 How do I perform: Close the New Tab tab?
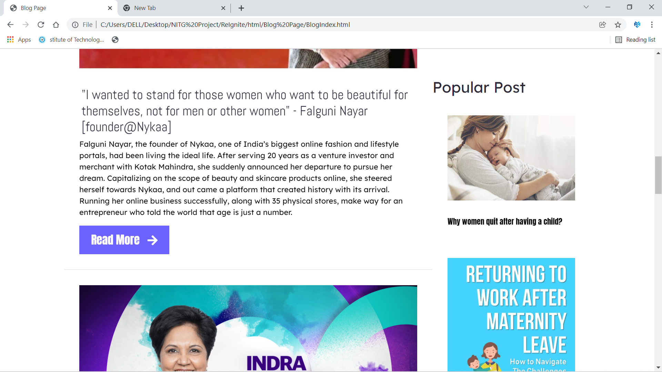pyautogui.click(x=223, y=8)
